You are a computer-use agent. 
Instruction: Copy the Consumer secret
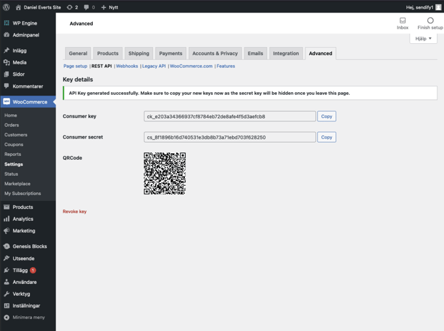coord(326,137)
